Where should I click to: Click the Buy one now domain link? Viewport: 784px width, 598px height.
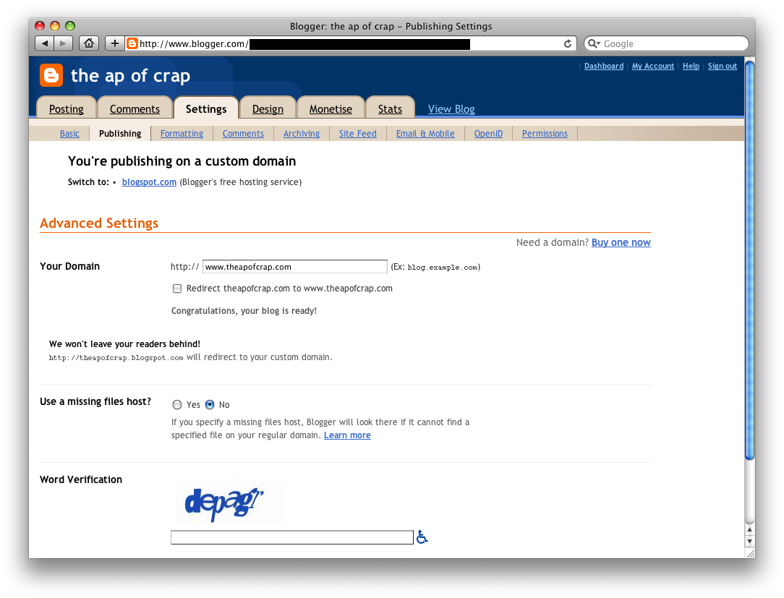click(x=621, y=242)
